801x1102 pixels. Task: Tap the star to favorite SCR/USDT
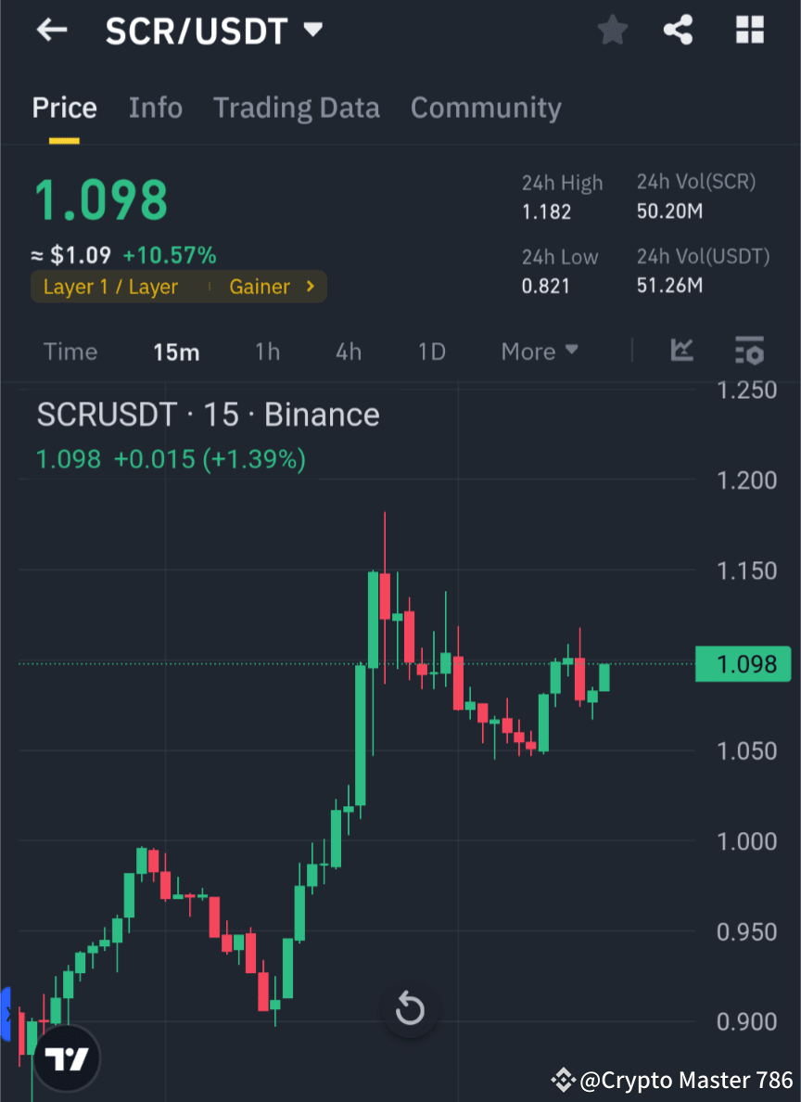click(x=612, y=30)
